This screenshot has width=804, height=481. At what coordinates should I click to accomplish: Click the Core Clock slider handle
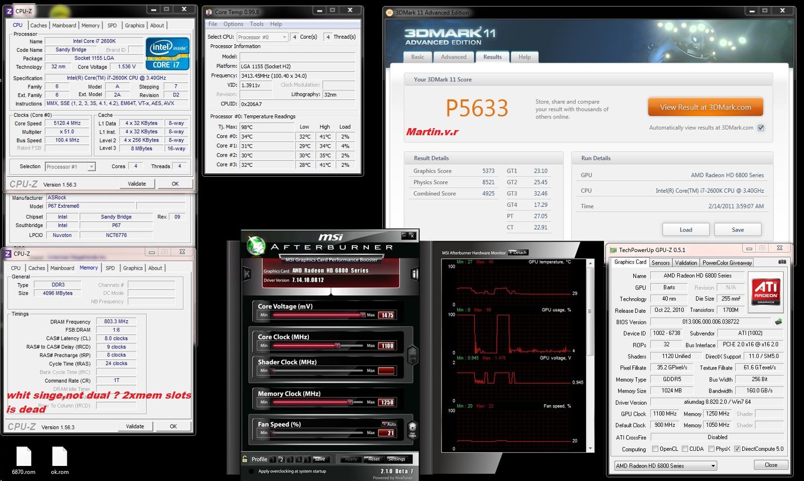coord(338,345)
